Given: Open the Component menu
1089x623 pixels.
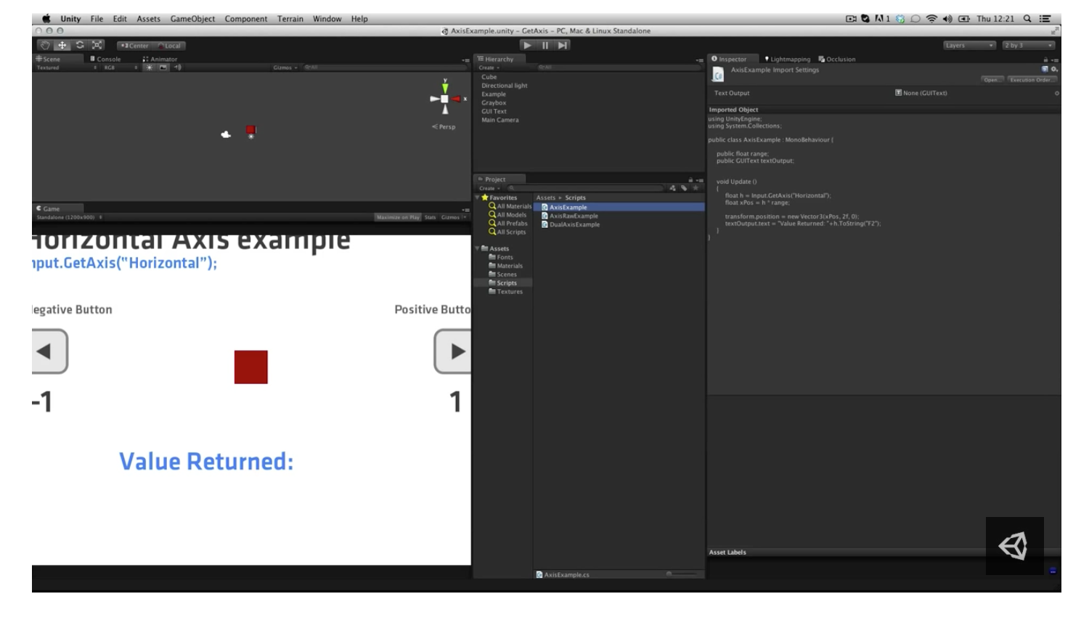Looking at the screenshot, I should tap(245, 19).
